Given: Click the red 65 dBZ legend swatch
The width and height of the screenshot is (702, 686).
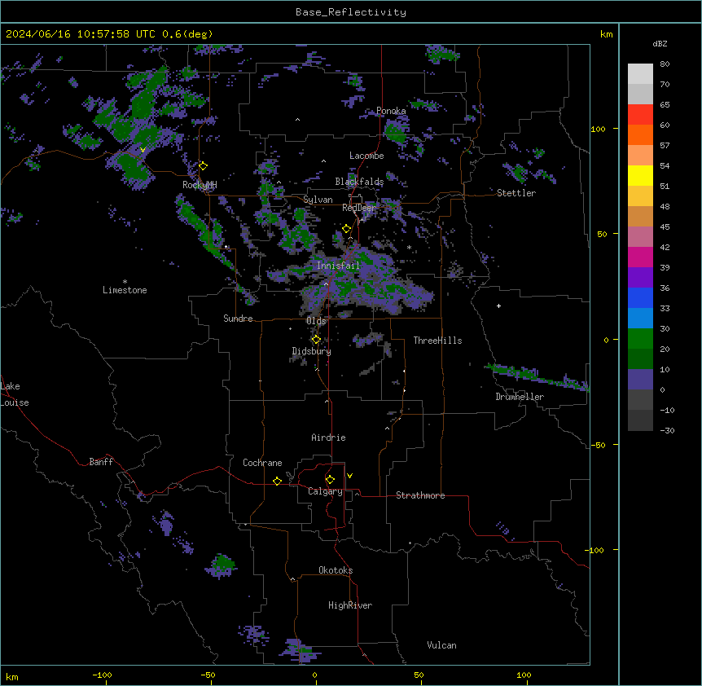Looking at the screenshot, I should point(640,114).
